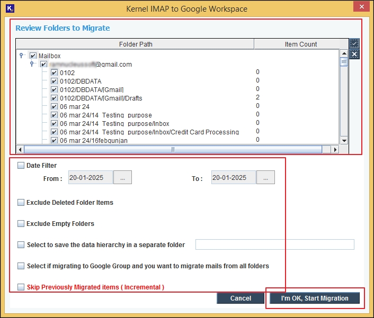The width and height of the screenshot is (374, 318).
Task: Uncheck the 0102/DBDATA/[Gmail]/Drafts checkbox
Action: [54, 98]
